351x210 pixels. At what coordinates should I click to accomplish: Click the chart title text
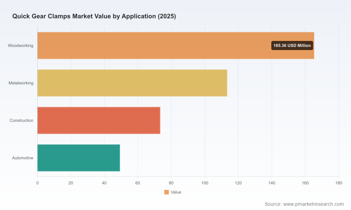[94, 16]
